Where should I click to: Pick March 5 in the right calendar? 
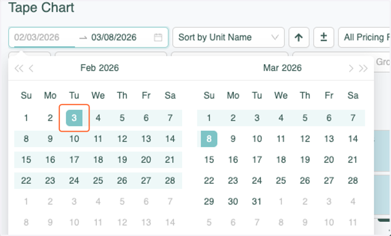[305, 118]
